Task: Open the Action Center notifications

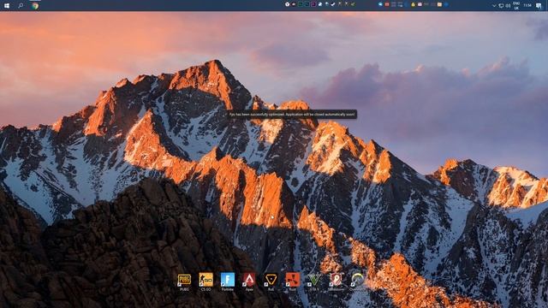Action: pos(539,6)
